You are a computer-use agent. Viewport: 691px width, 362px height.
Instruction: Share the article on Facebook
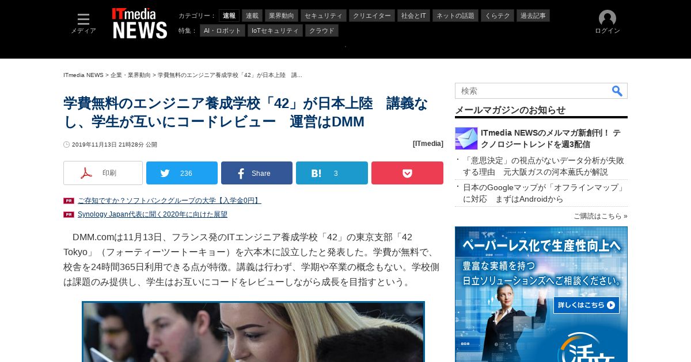257,173
